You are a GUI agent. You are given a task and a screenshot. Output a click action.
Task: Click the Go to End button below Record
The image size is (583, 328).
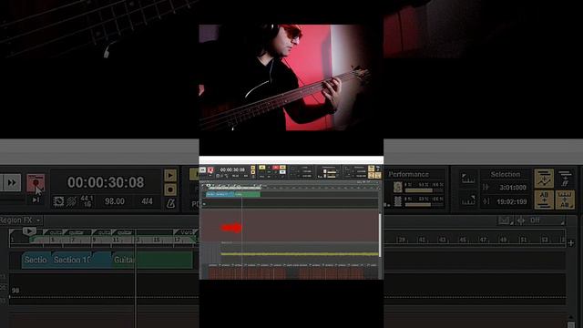36,200
